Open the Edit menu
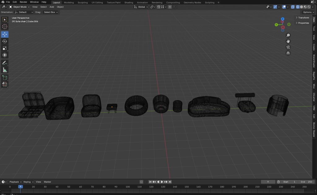Screen dimensions: 317x195 point(15,2)
